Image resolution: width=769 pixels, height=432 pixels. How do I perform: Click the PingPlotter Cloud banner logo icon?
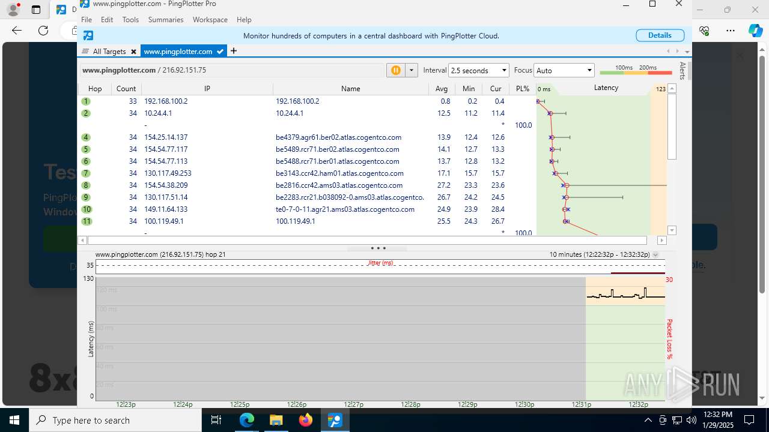(88, 35)
